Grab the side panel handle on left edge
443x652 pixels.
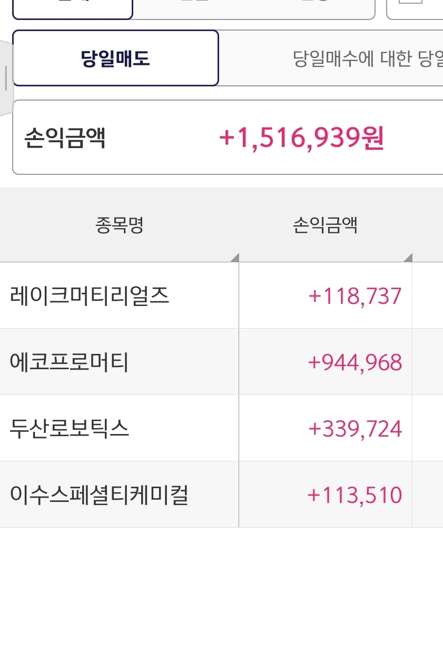coord(6,78)
